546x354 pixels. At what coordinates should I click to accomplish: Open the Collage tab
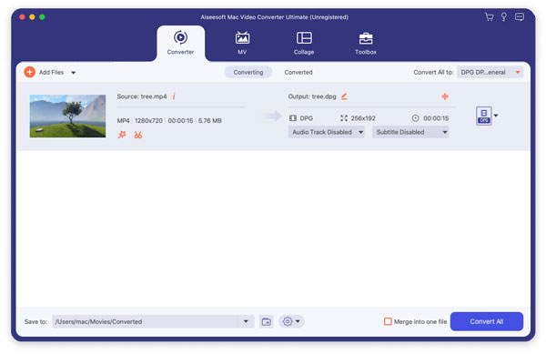click(x=304, y=43)
